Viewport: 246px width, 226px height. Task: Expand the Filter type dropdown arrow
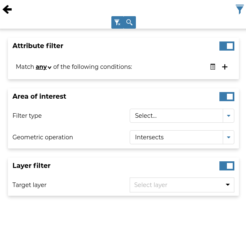coord(229,116)
